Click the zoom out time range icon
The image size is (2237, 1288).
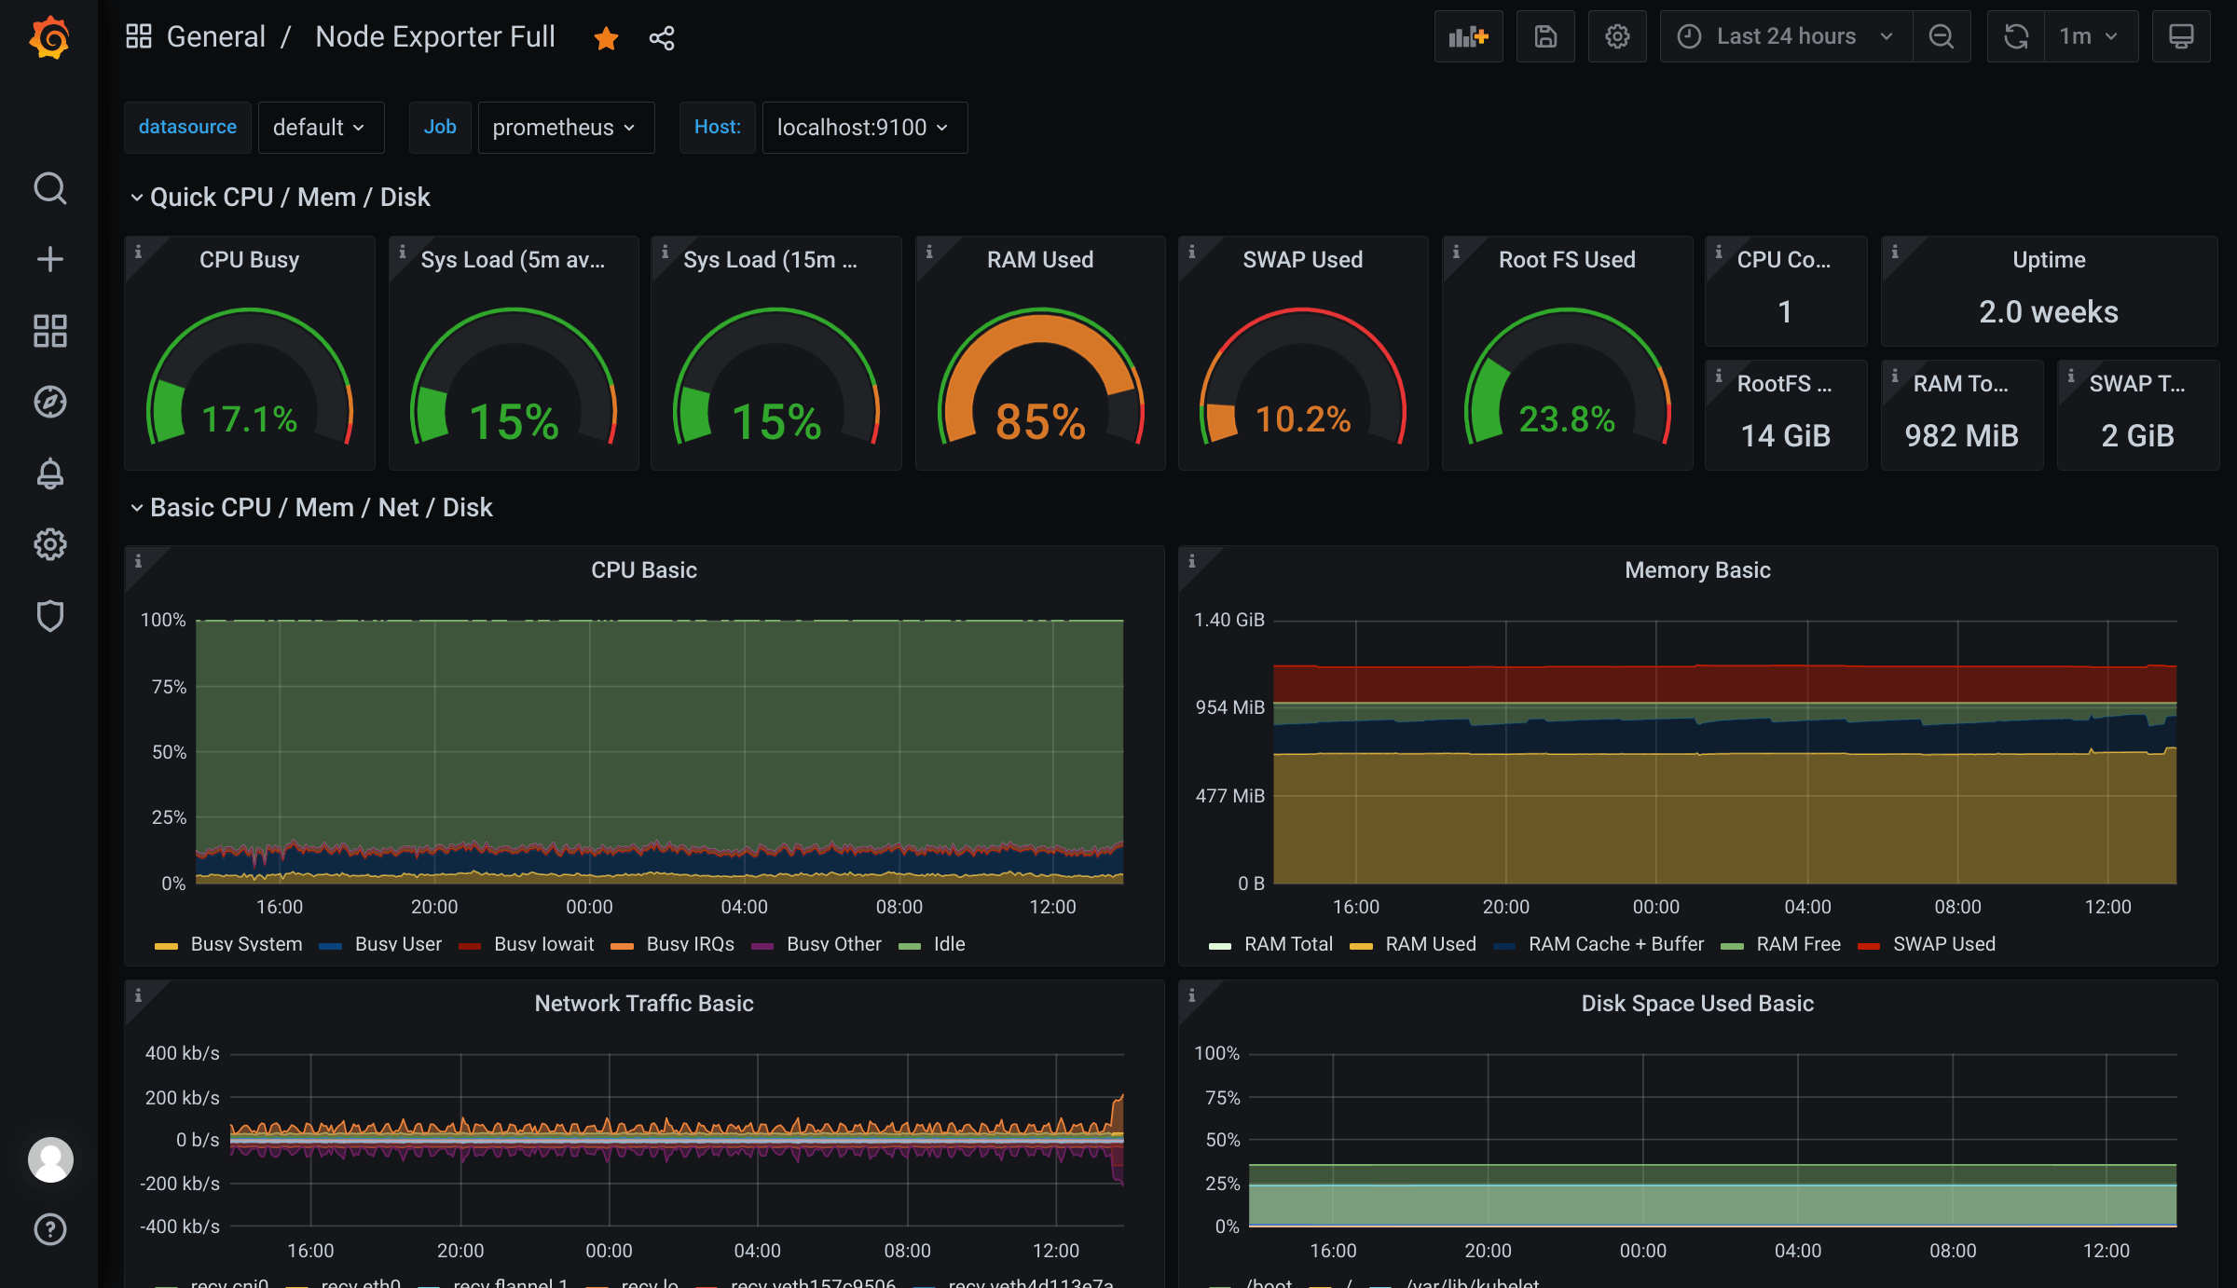(x=1942, y=36)
